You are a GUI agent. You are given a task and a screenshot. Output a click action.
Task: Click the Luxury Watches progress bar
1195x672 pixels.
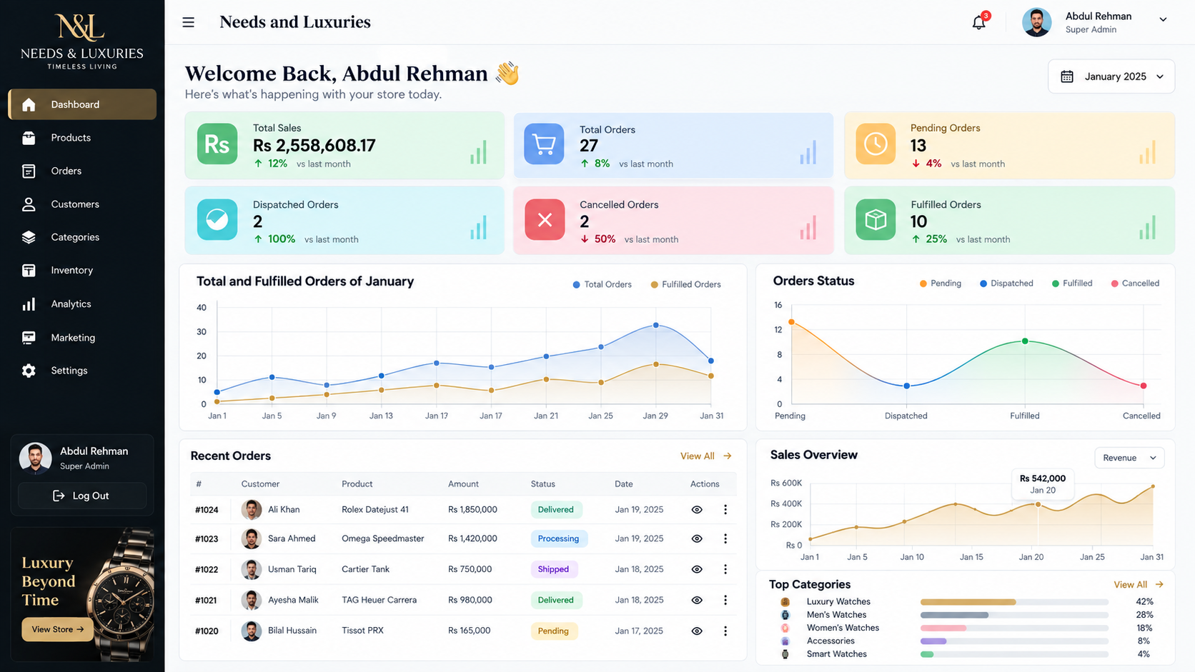coord(1014,602)
